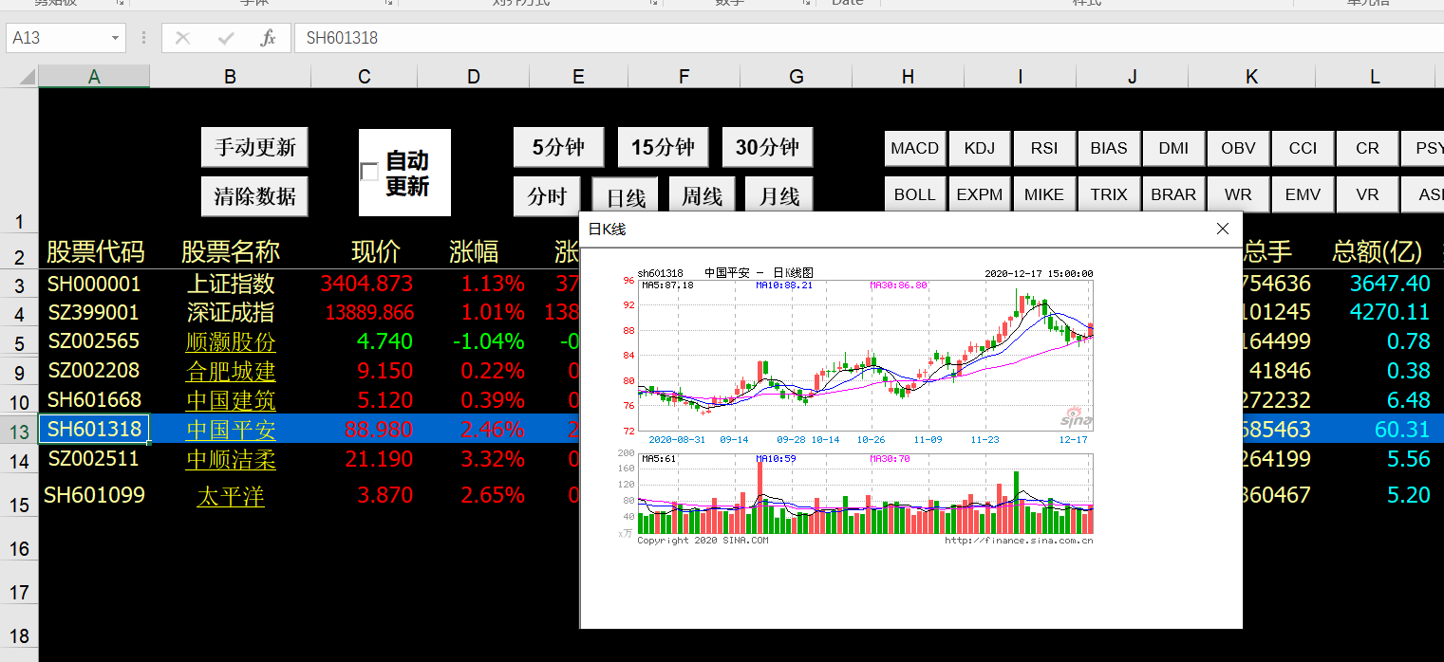Click the BIAS indicator button
This screenshot has height=662, width=1444.
point(1109,148)
